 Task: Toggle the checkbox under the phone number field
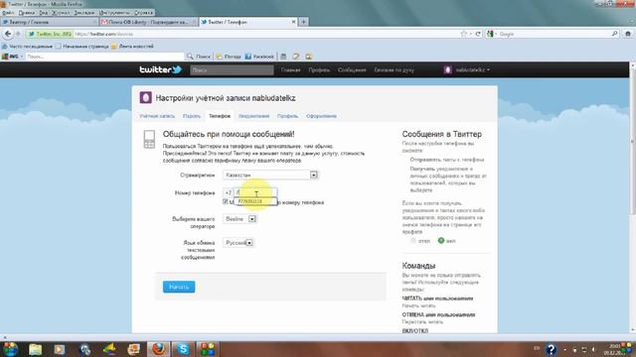226,201
